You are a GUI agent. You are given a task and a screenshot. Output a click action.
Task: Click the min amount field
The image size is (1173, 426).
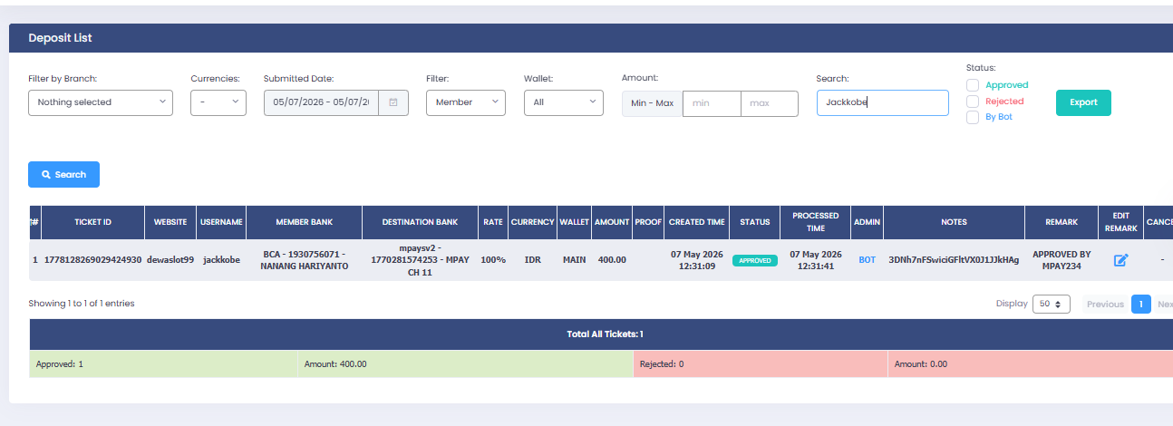pos(712,103)
